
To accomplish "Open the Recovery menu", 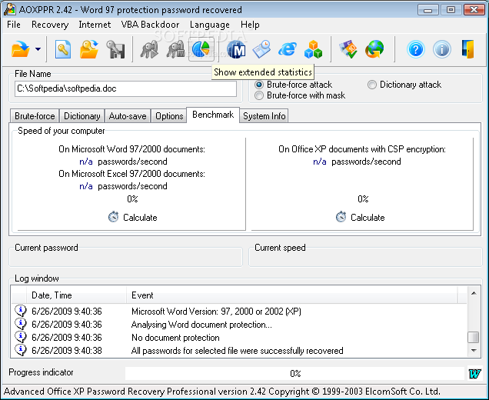I will pyautogui.click(x=50, y=25).
